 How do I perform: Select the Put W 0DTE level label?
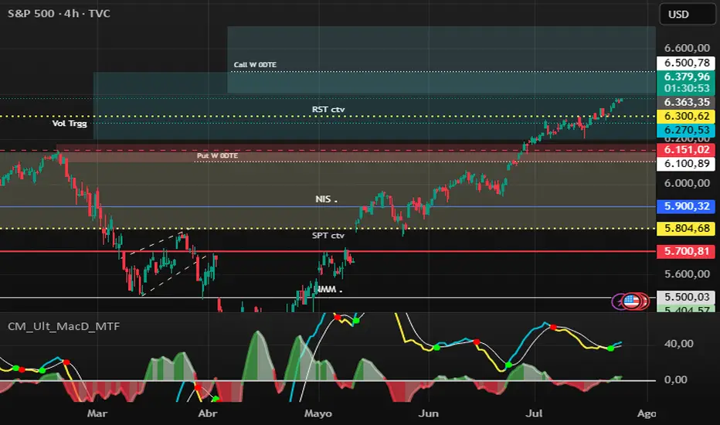(217, 156)
